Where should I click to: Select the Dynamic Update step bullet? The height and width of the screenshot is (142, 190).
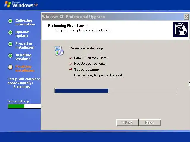(x=10, y=33)
